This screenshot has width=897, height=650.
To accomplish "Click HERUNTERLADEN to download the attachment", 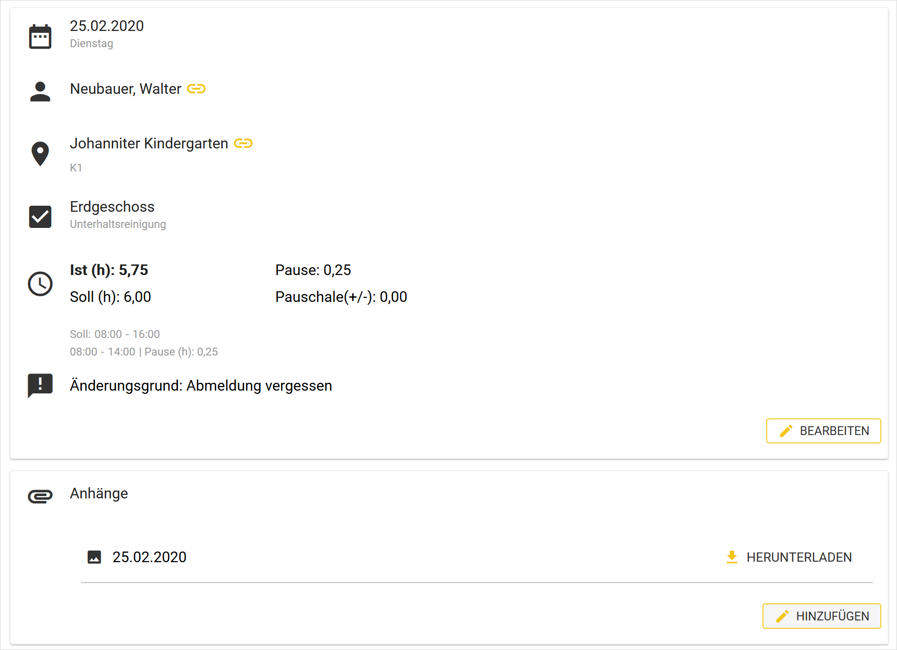I will [x=799, y=557].
